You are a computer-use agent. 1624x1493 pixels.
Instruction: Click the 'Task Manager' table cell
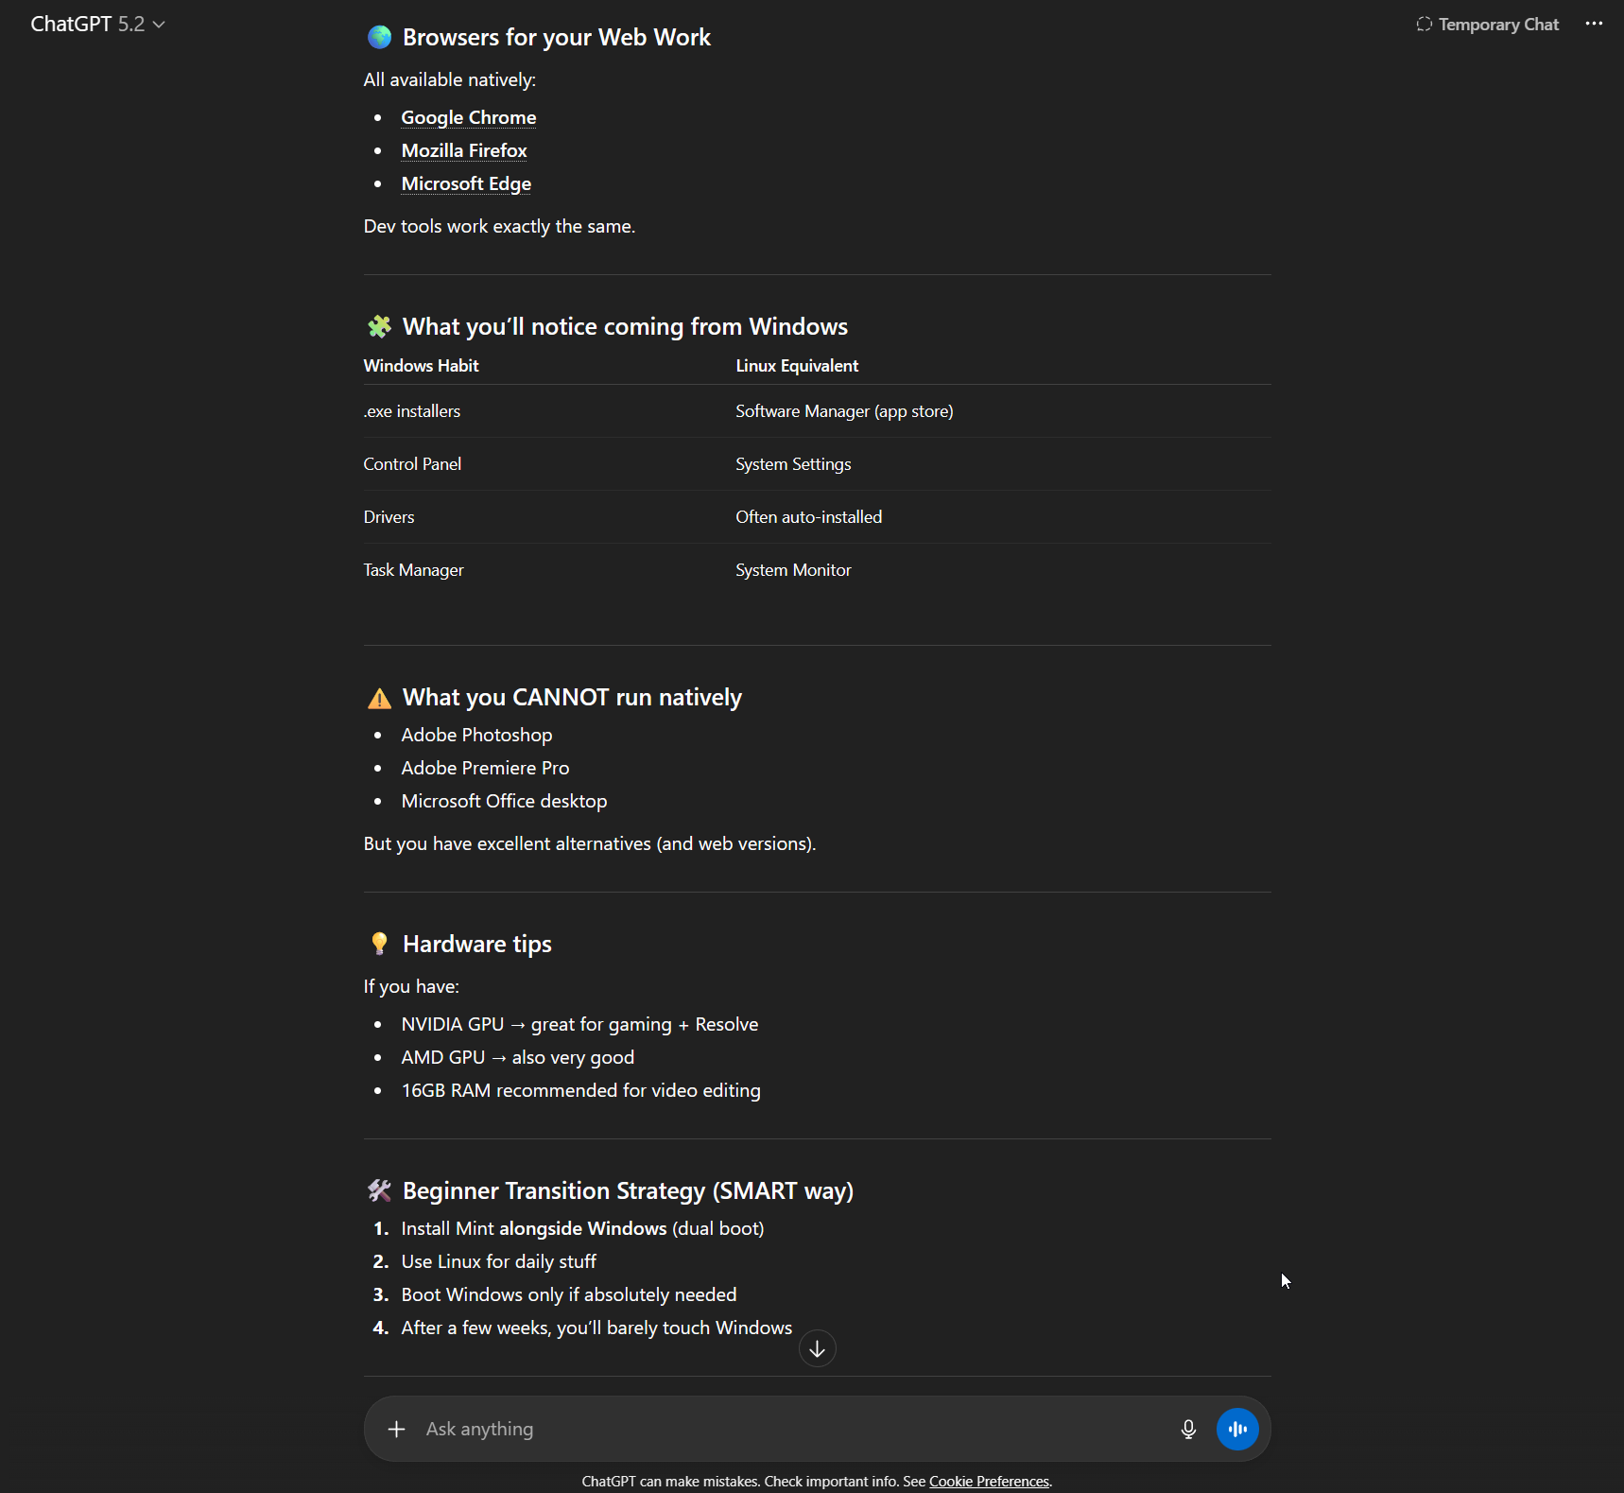click(x=413, y=570)
